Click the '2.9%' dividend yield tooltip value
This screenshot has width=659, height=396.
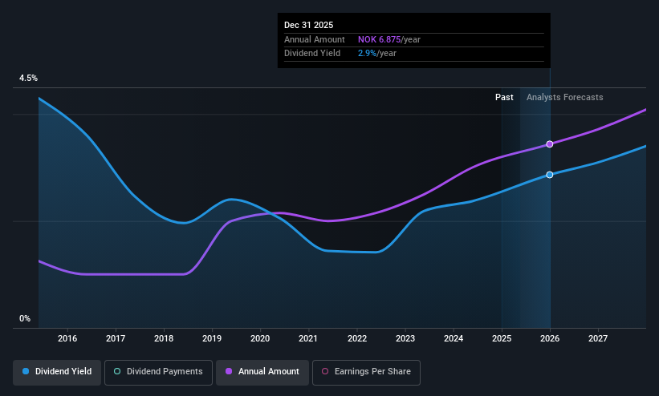[367, 54]
